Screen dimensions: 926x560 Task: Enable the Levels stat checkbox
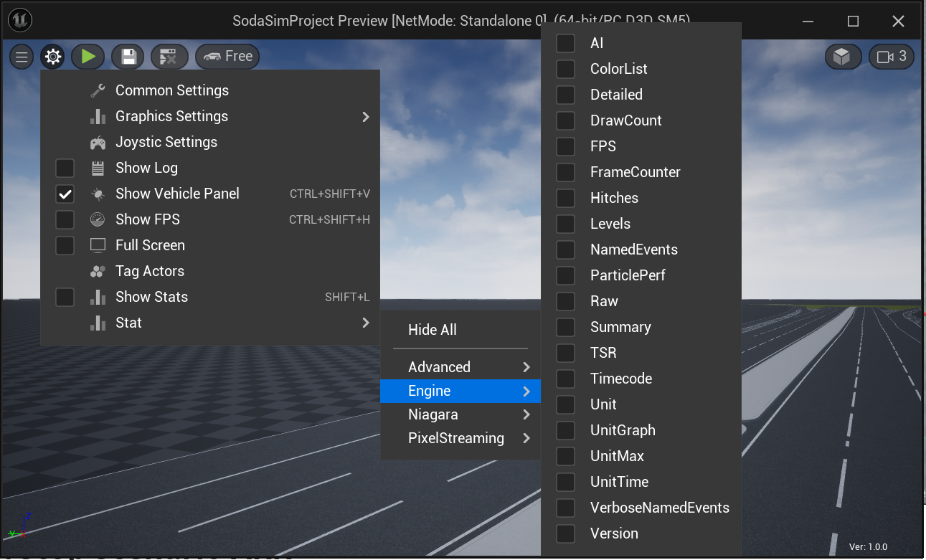(566, 224)
